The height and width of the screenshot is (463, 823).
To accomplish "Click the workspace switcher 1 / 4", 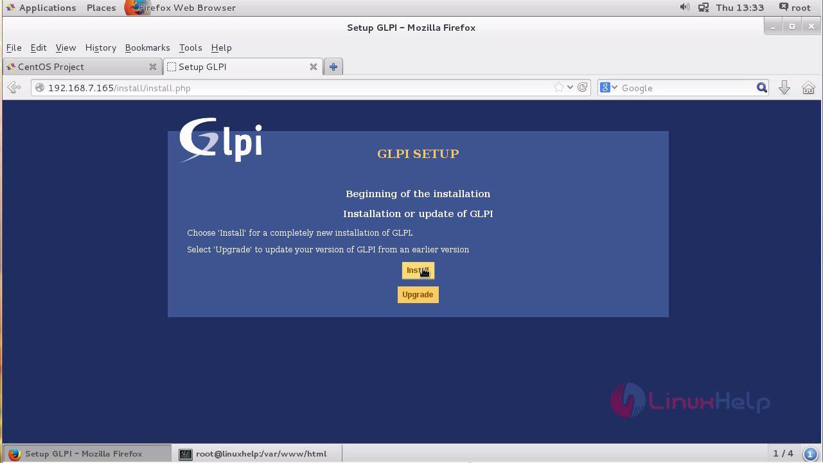I will [x=783, y=453].
